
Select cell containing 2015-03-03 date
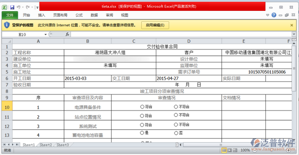87,79
